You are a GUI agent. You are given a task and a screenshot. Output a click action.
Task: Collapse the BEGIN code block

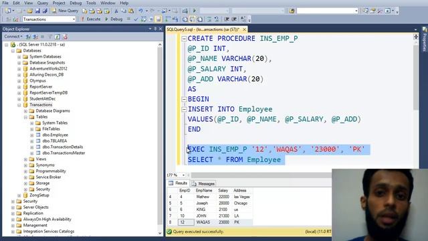click(x=184, y=99)
